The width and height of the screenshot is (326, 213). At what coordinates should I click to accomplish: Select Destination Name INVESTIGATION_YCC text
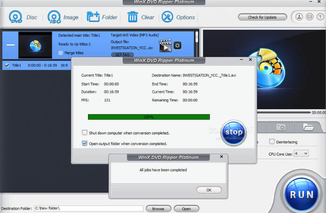tap(209, 75)
